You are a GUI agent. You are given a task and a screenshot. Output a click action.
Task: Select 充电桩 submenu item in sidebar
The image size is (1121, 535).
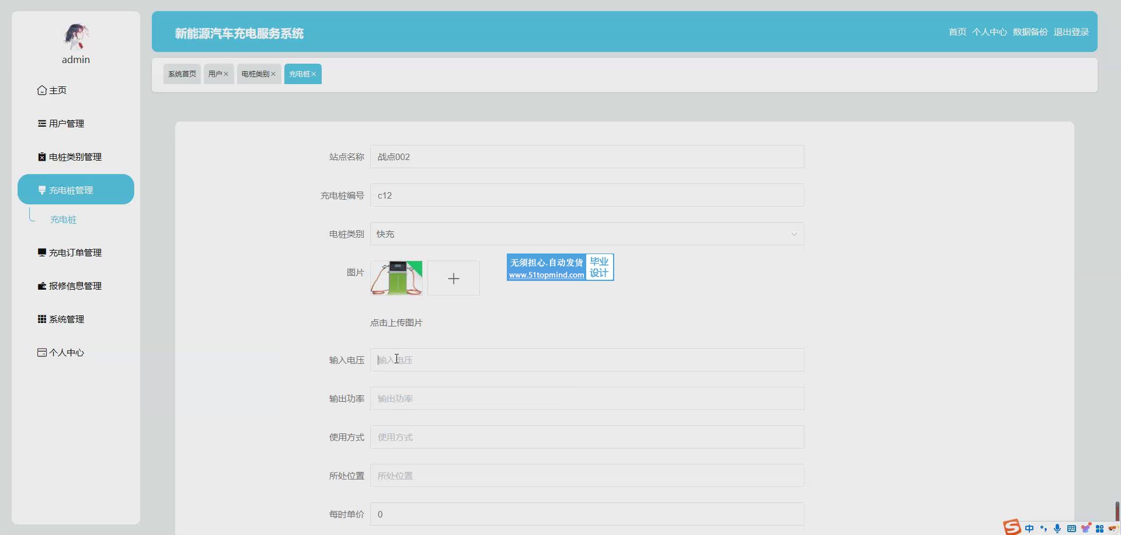(x=64, y=220)
